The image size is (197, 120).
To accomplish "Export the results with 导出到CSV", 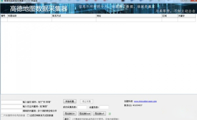I will 70,113.
